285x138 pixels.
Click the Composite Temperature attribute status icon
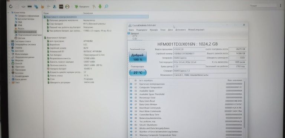131,88
